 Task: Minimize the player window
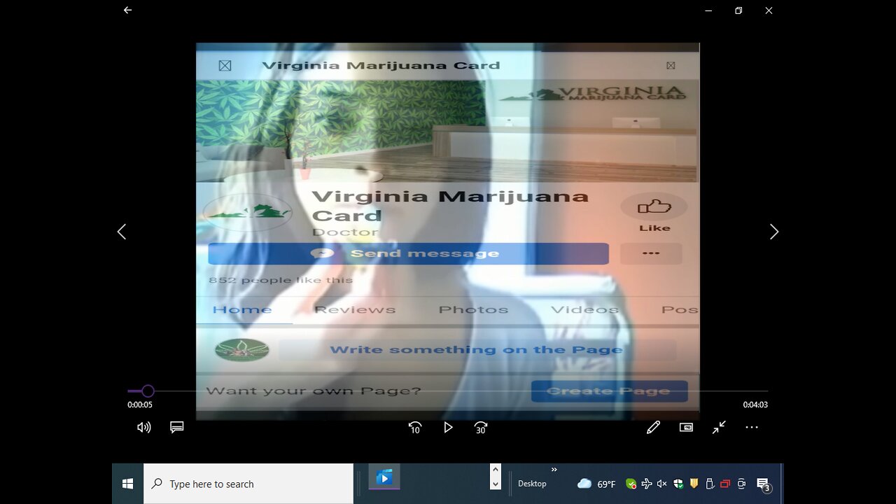click(x=709, y=10)
